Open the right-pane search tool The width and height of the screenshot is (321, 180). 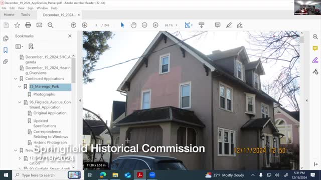pyautogui.click(x=315, y=36)
